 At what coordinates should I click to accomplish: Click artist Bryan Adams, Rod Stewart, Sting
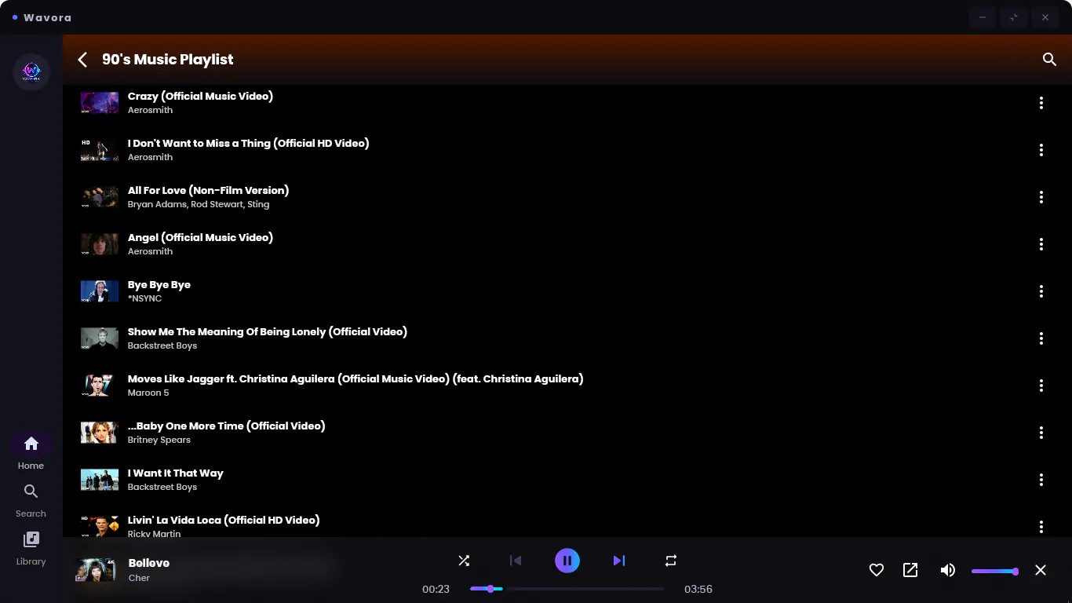199,204
